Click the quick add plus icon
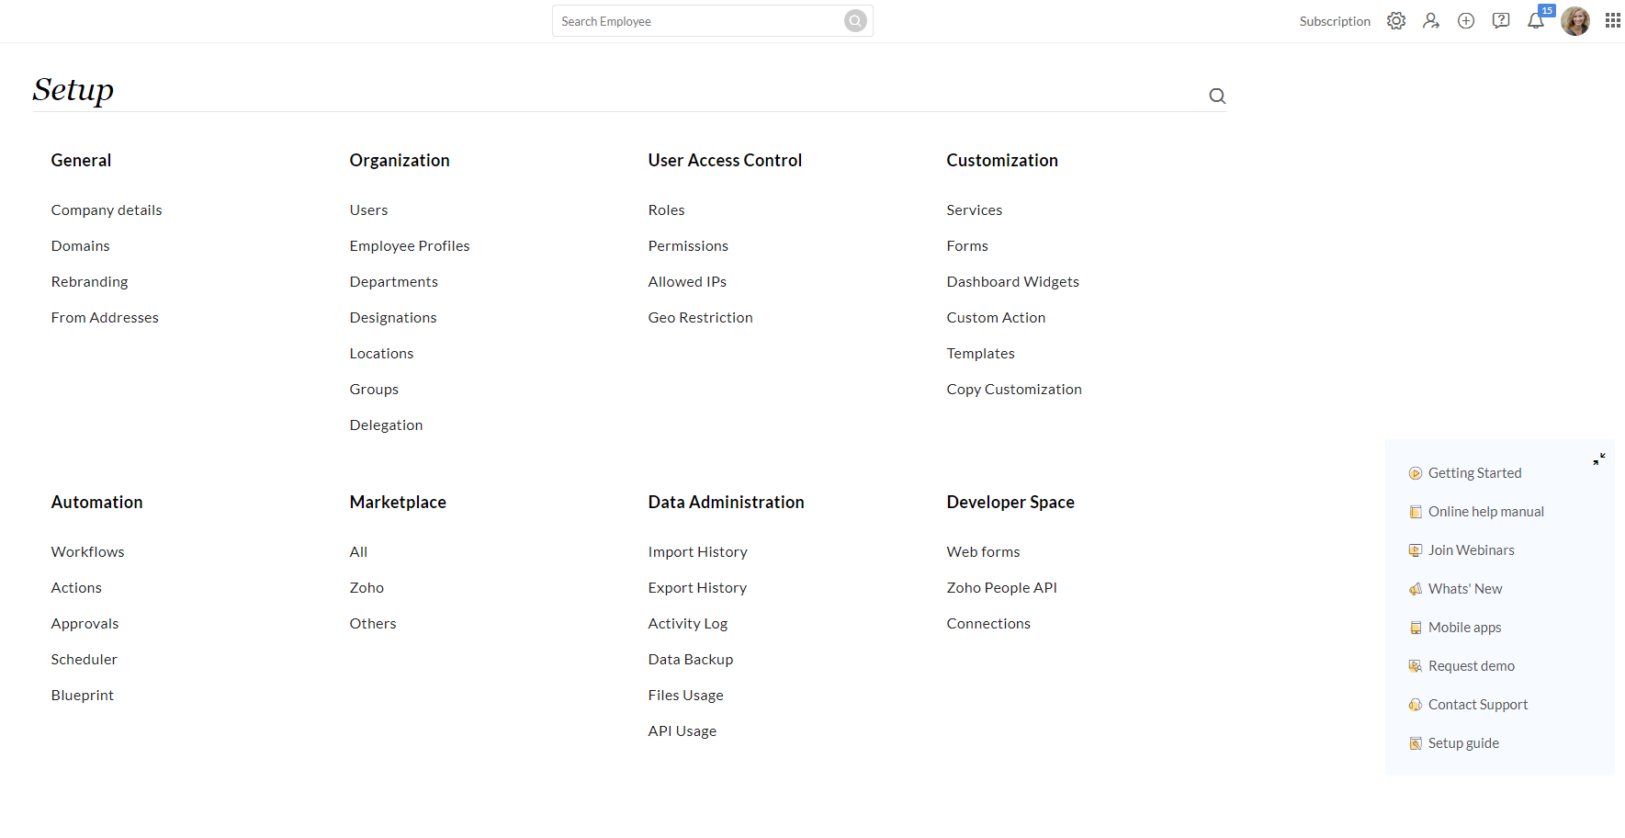 1466,21
